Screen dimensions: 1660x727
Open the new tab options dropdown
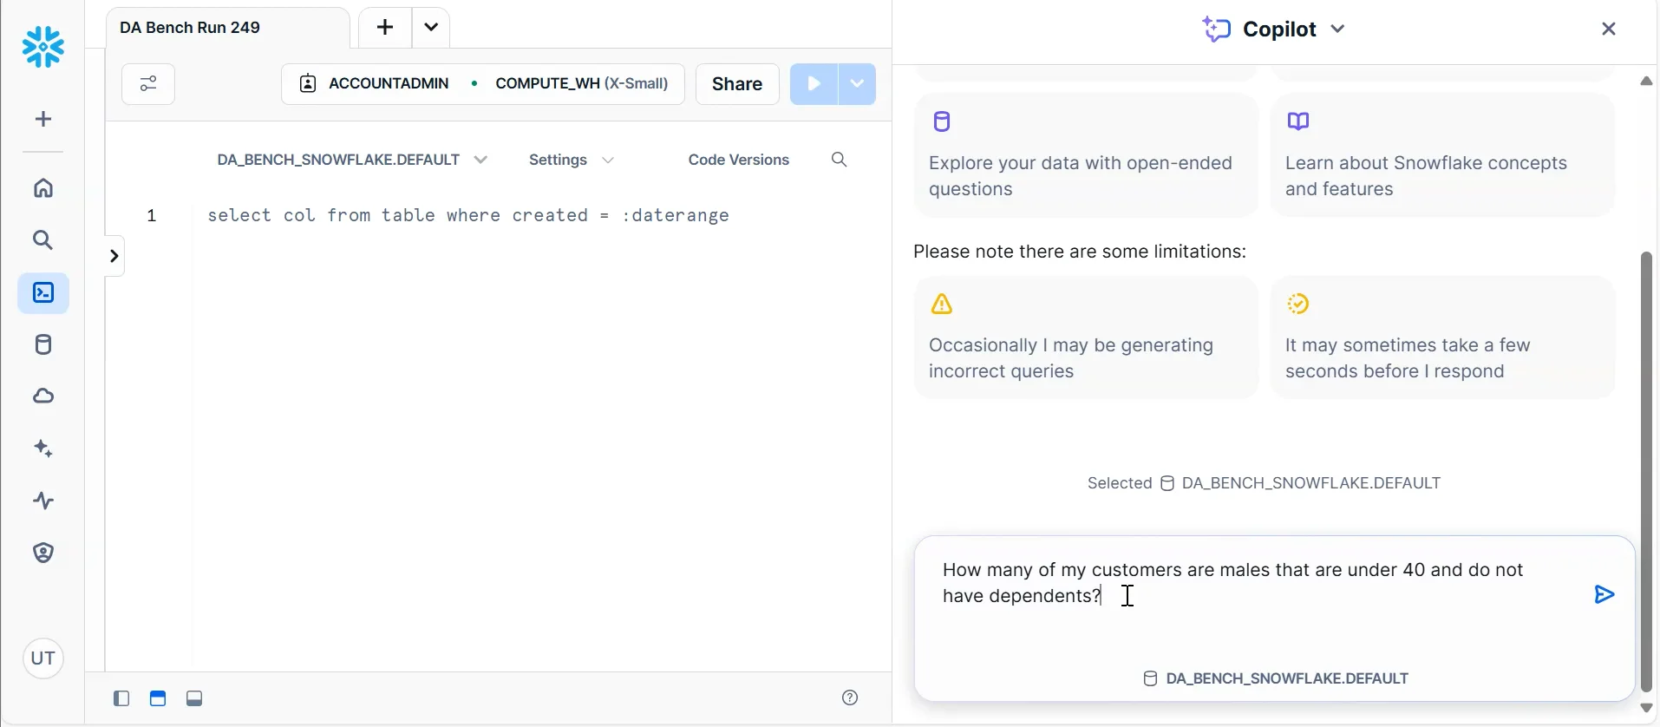pos(431,28)
